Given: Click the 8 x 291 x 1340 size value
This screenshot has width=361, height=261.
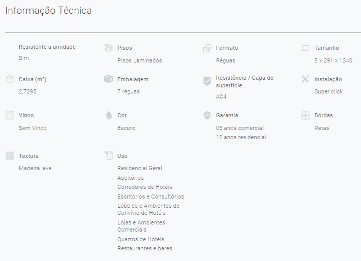Looking at the screenshot, I should (x=334, y=60).
